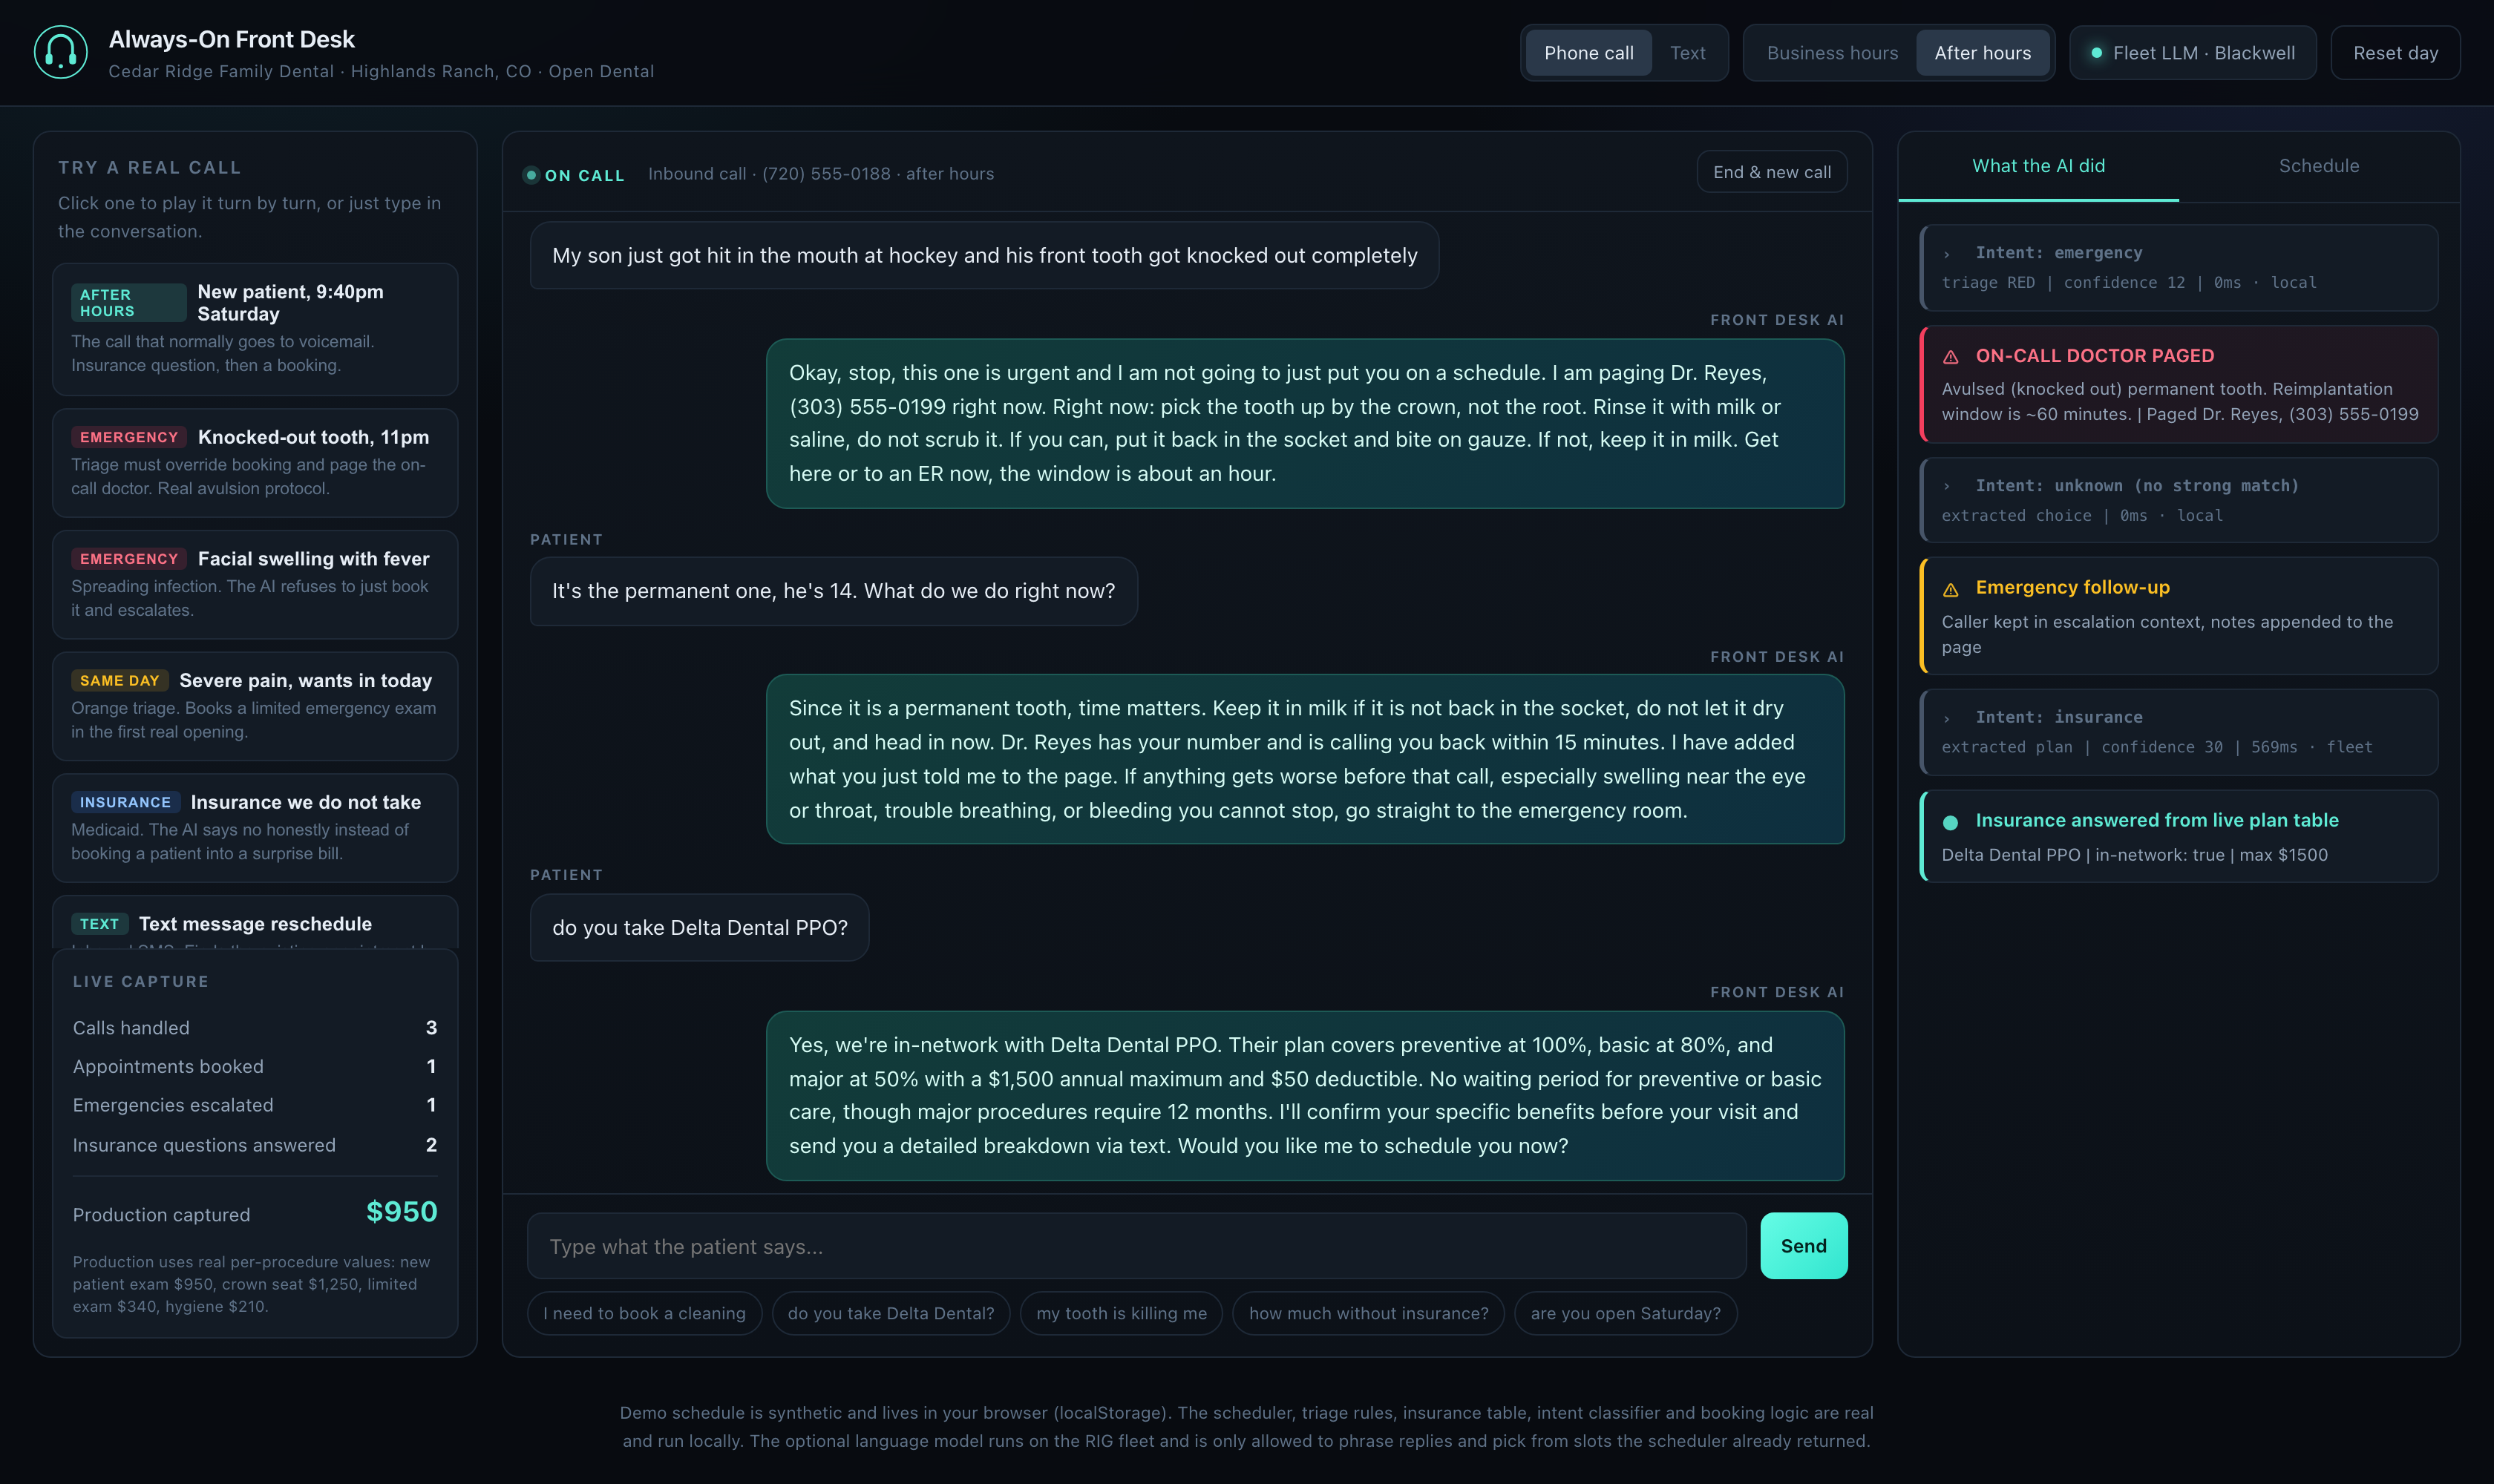Click the headset logo icon
Image resolution: width=2494 pixels, height=1484 pixels.
click(x=60, y=52)
